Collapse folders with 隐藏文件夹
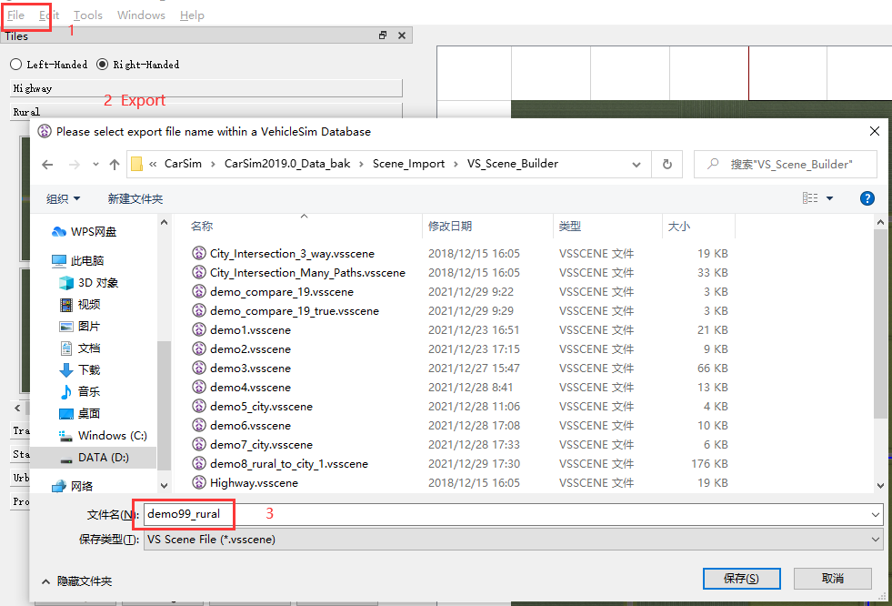 76,581
